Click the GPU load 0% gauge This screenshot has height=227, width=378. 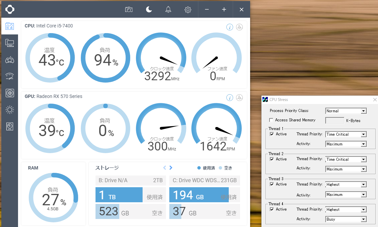tap(106, 128)
